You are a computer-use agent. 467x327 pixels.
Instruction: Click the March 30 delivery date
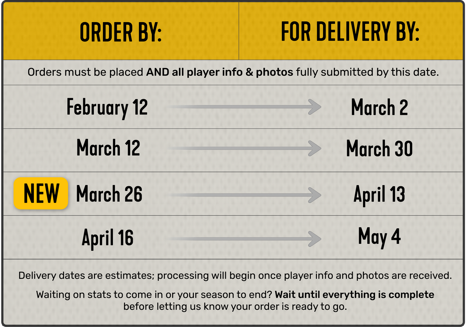pos(379,149)
